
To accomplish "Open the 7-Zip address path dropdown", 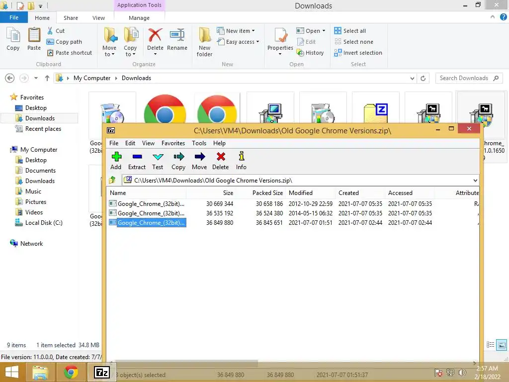I will coord(475,180).
